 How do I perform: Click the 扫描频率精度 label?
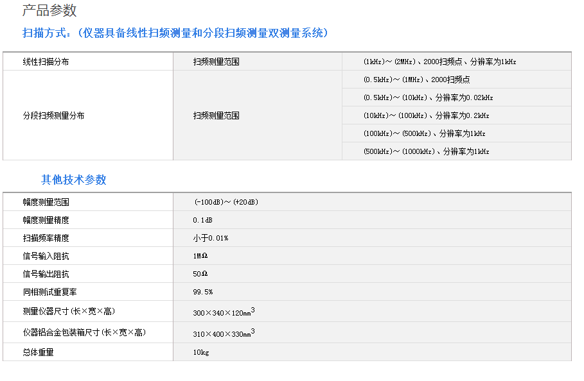(x=46, y=238)
